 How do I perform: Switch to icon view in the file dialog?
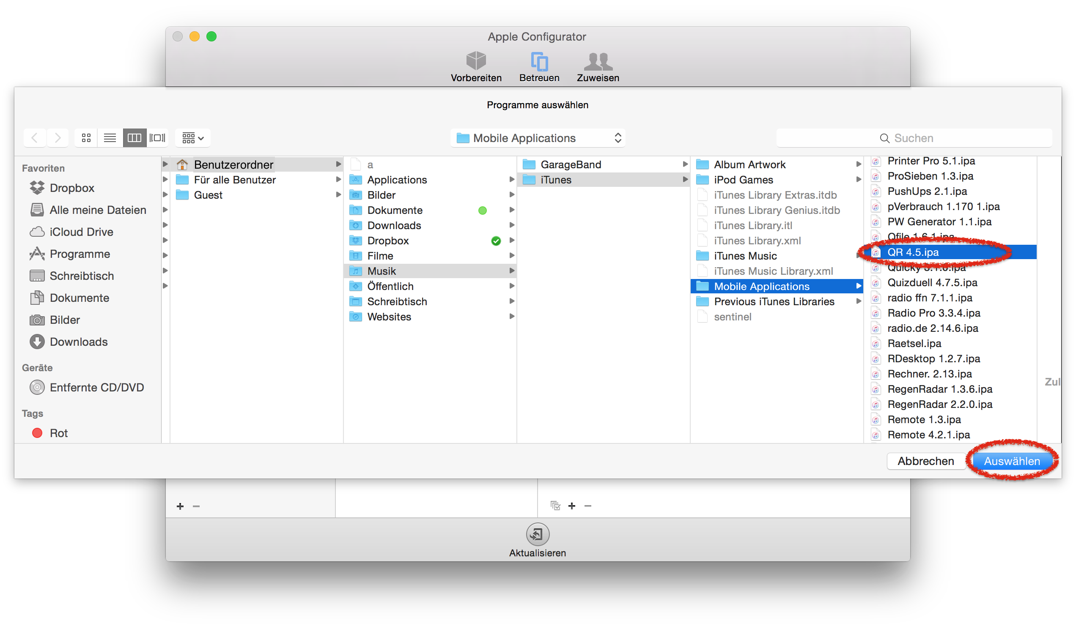tap(86, 138)
